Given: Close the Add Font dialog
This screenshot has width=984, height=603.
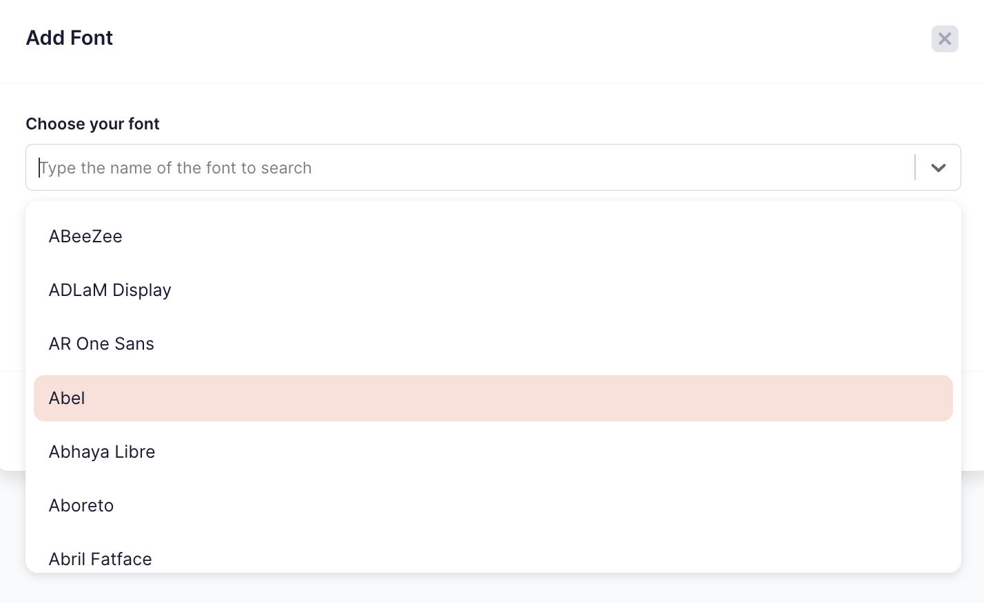Looking at the screenshot, I should (945, 39).
